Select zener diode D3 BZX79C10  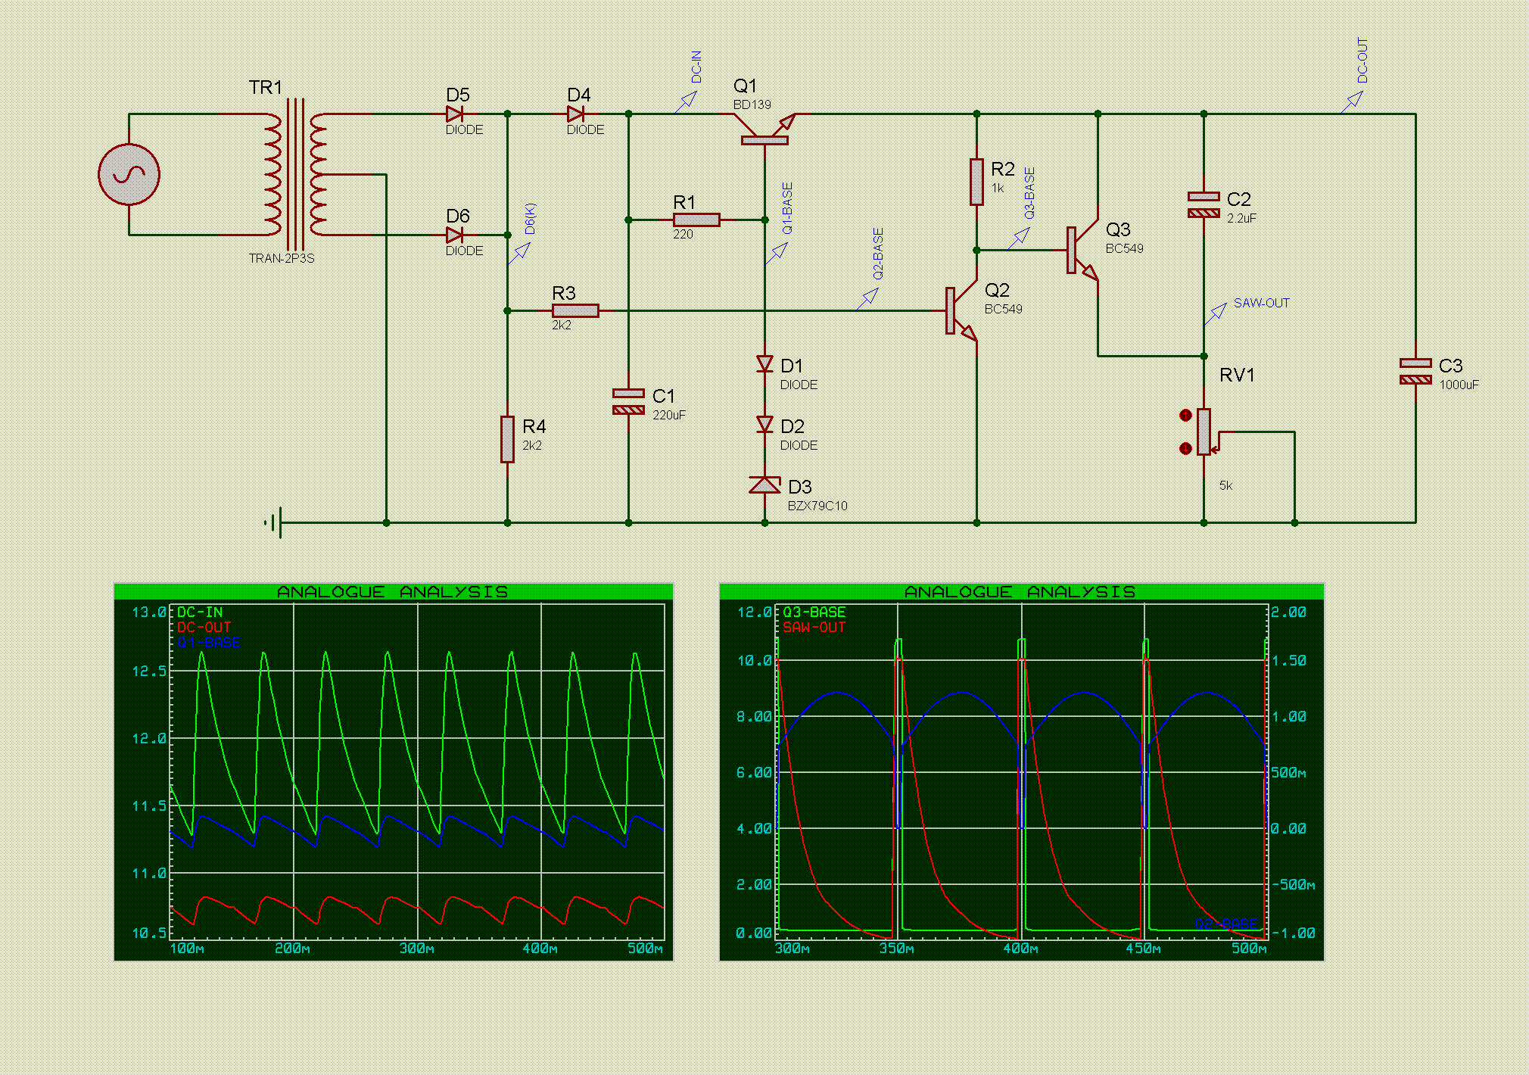(764, 485)
